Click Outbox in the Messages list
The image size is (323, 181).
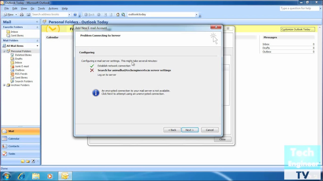click(267, 52)
